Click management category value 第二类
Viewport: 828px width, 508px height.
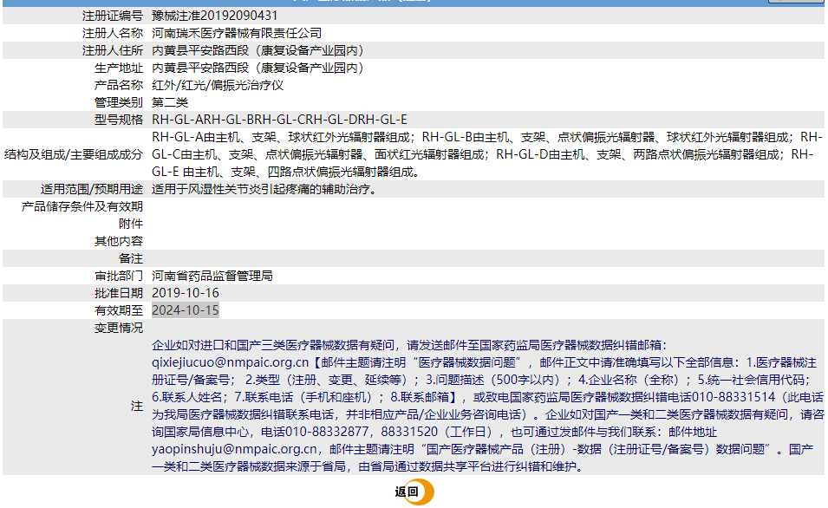click(170, 102)
